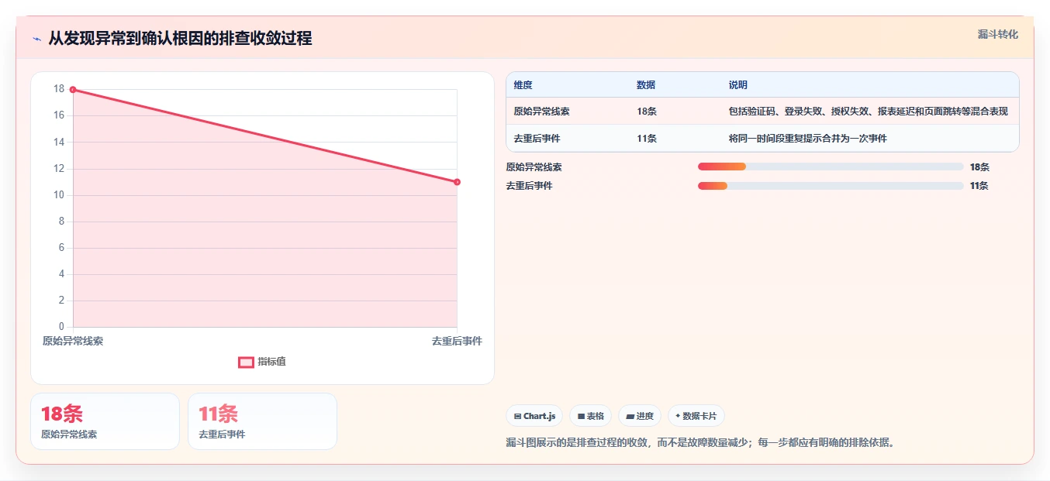This screenshot has width=1050, height=481.
Task: Click the 原始异常线索 progress row label
Action: [x=534, y=167]
